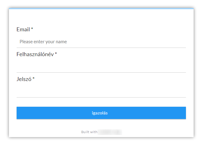Screen dimensions: 201x146
Task: Click the right end of the Email input
Action: [x=183, y=42]
